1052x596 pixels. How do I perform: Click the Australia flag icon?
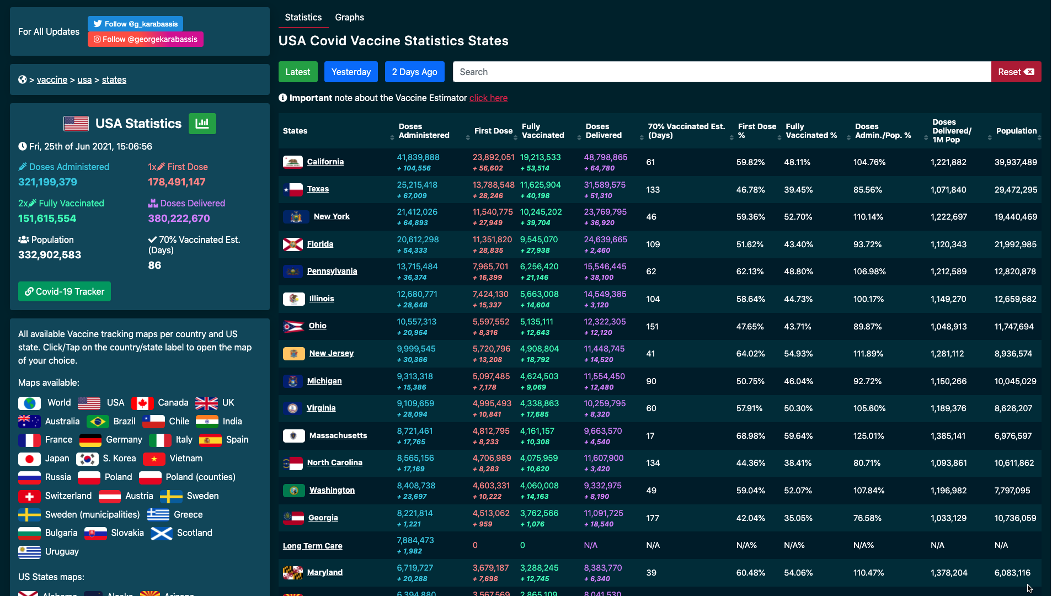pos(30,422)
